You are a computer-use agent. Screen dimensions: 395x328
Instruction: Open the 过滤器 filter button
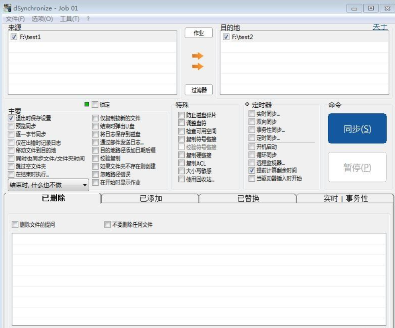[x=199, y=90]
